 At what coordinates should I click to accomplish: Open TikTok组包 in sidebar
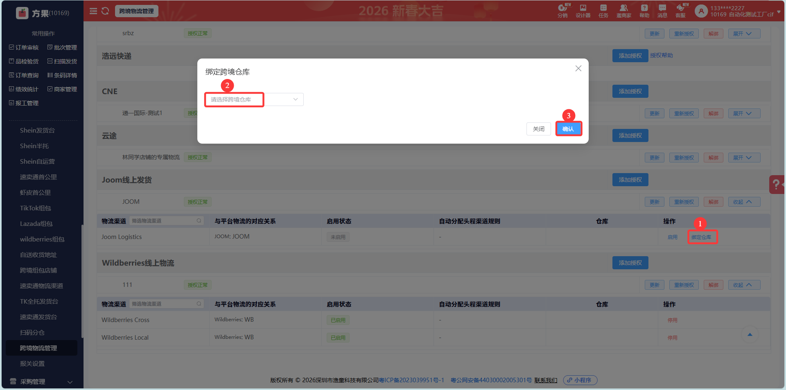pos(36,208)
